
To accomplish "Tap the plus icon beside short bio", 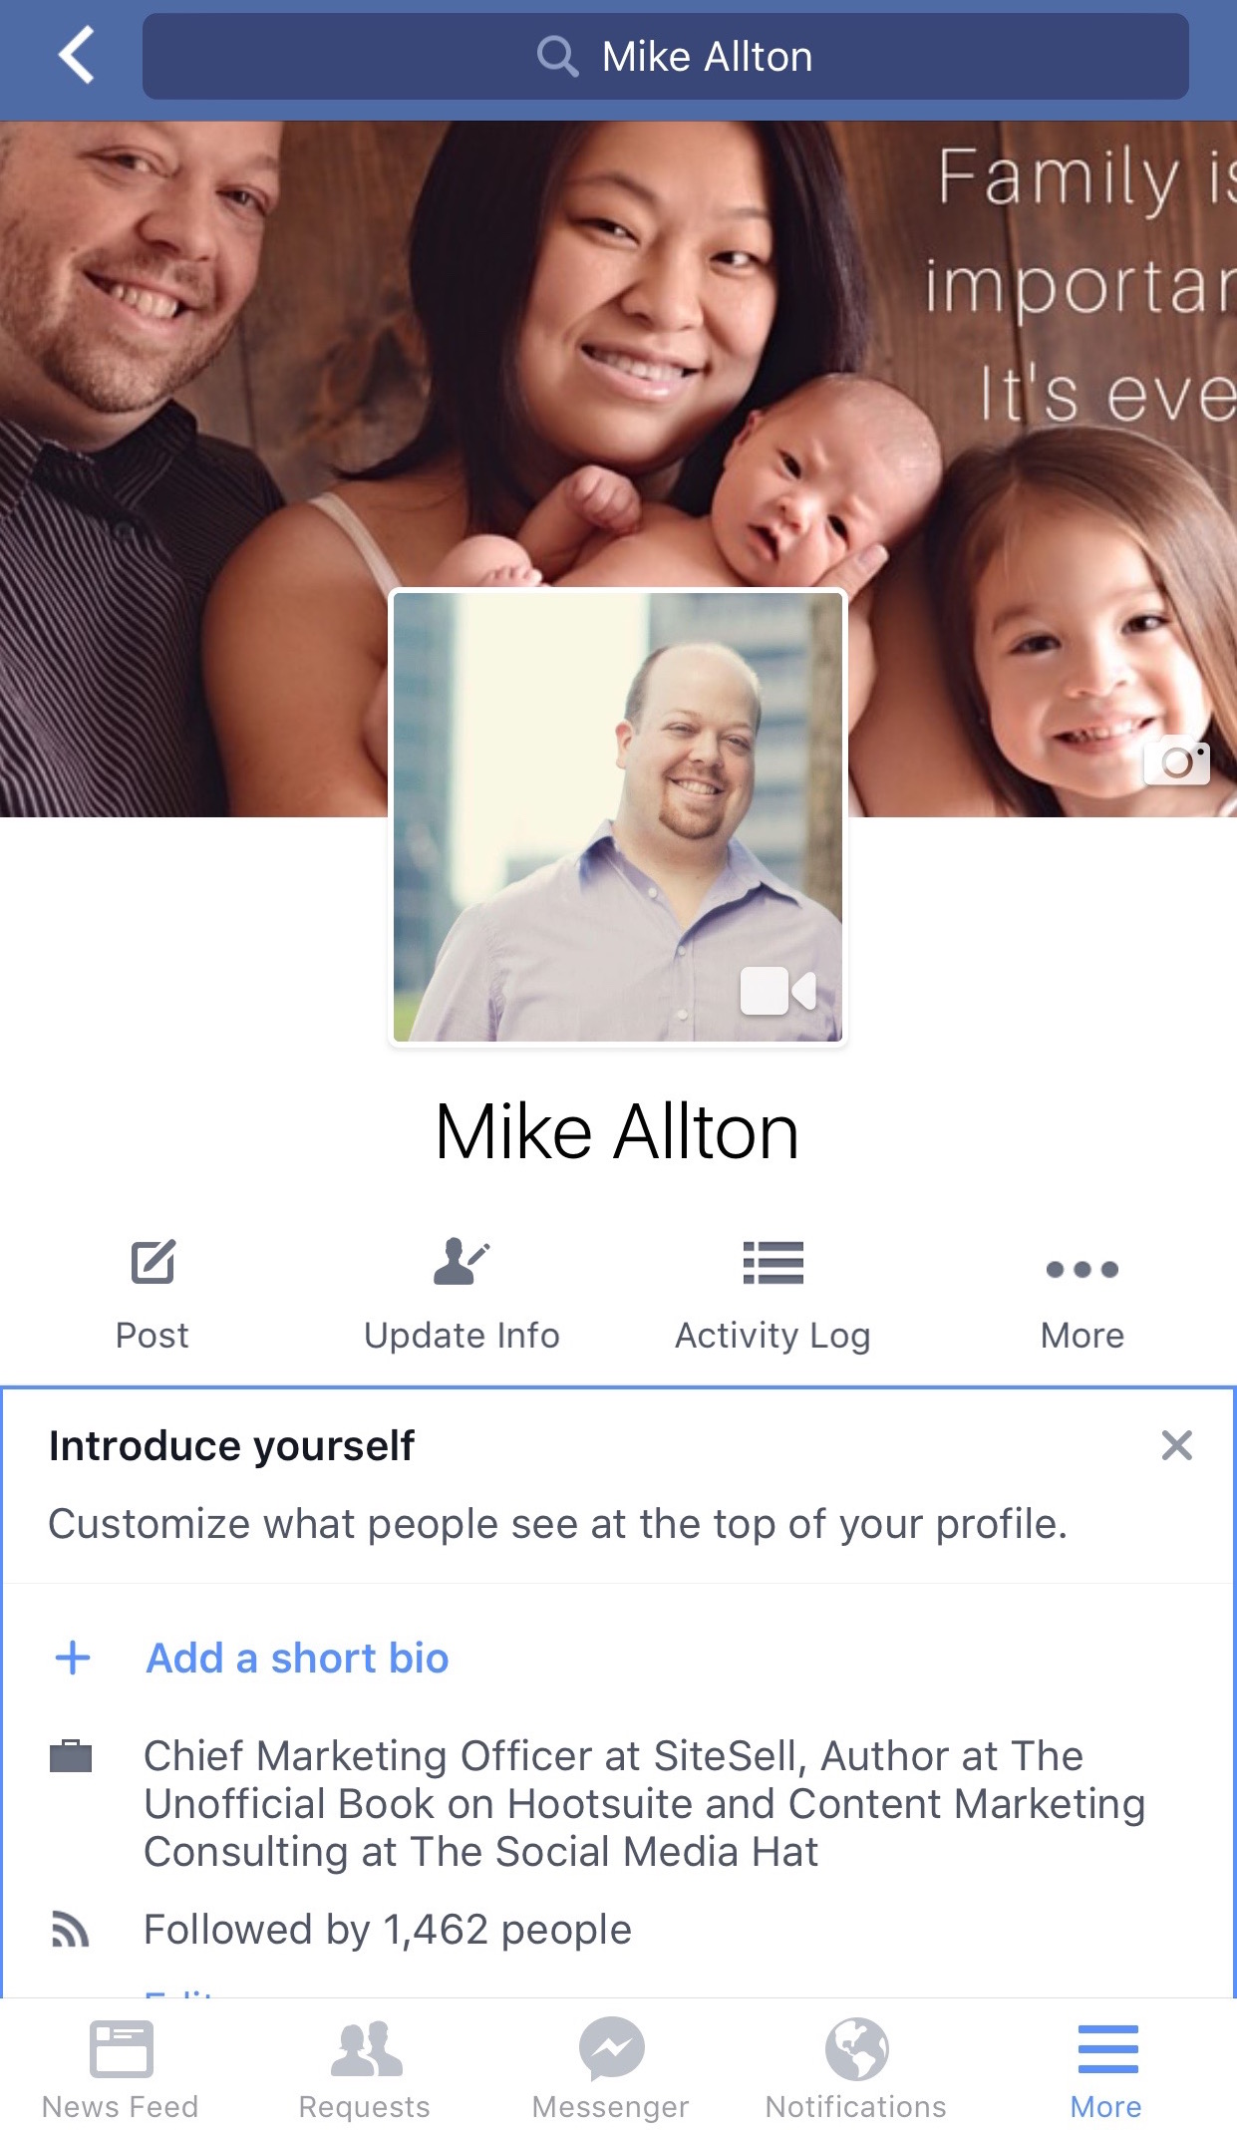I will [x=73, y=1659].
